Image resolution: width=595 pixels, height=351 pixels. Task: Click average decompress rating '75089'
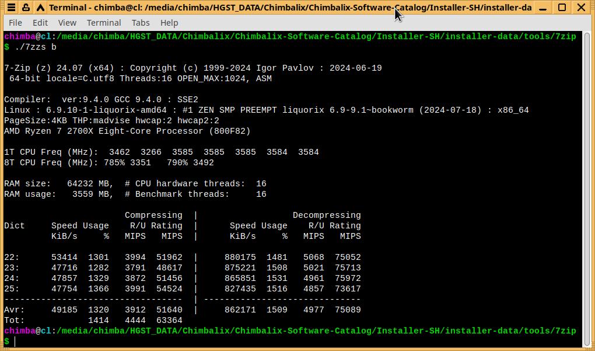(x=348, y=310)
